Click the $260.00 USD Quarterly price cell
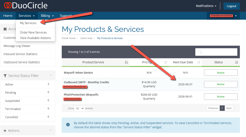Image resolution: width=246 pixels, height=137 pixels. (149, 97)
